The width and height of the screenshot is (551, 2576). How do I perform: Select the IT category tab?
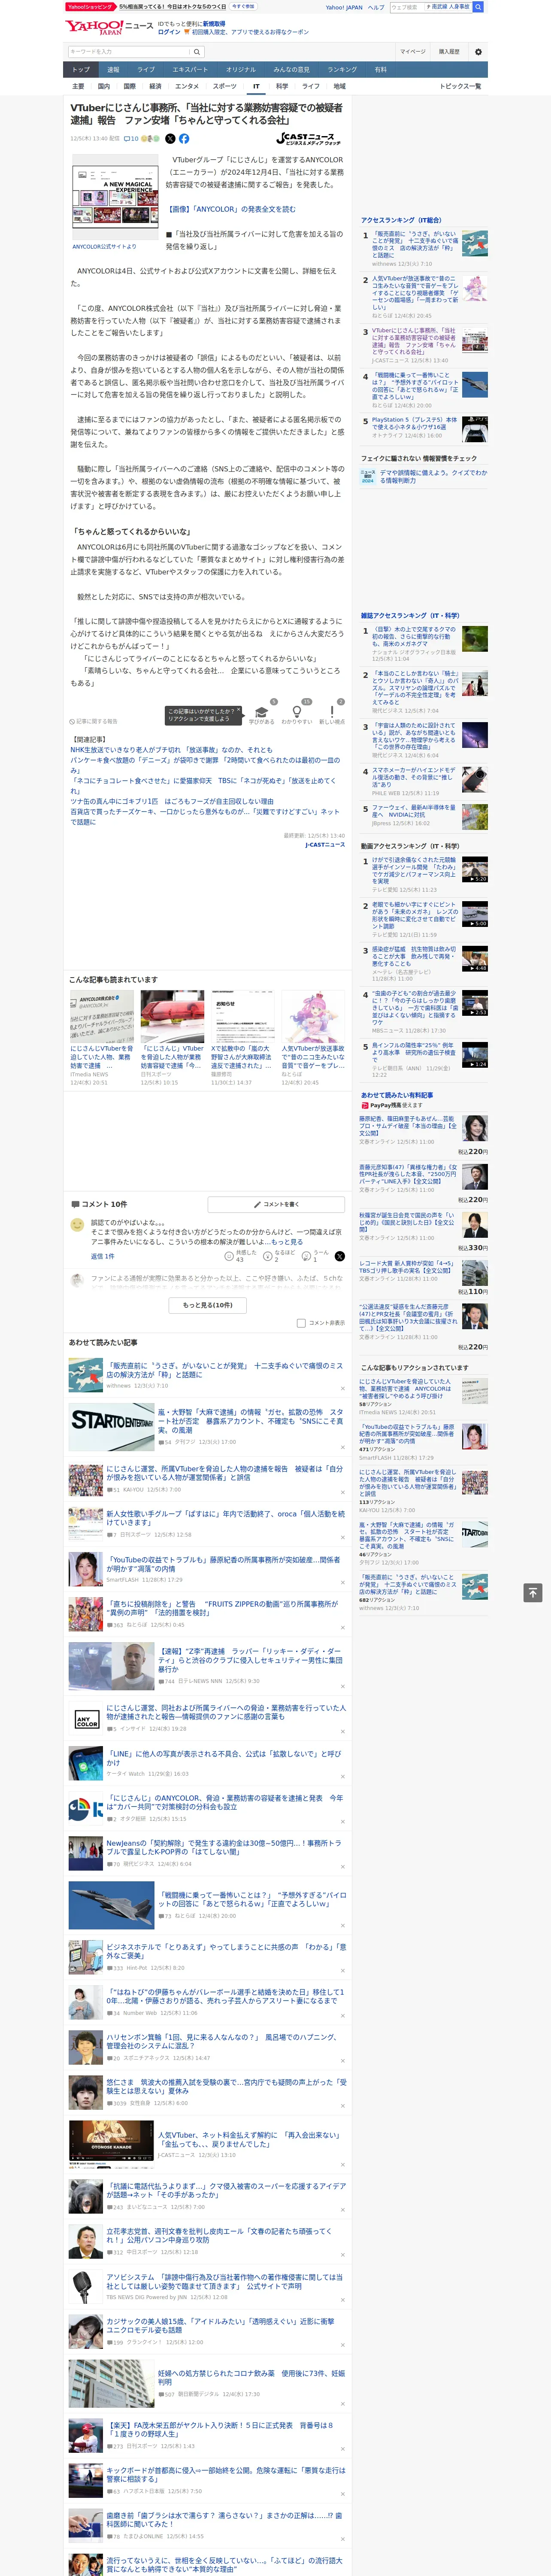coord(256,86)
